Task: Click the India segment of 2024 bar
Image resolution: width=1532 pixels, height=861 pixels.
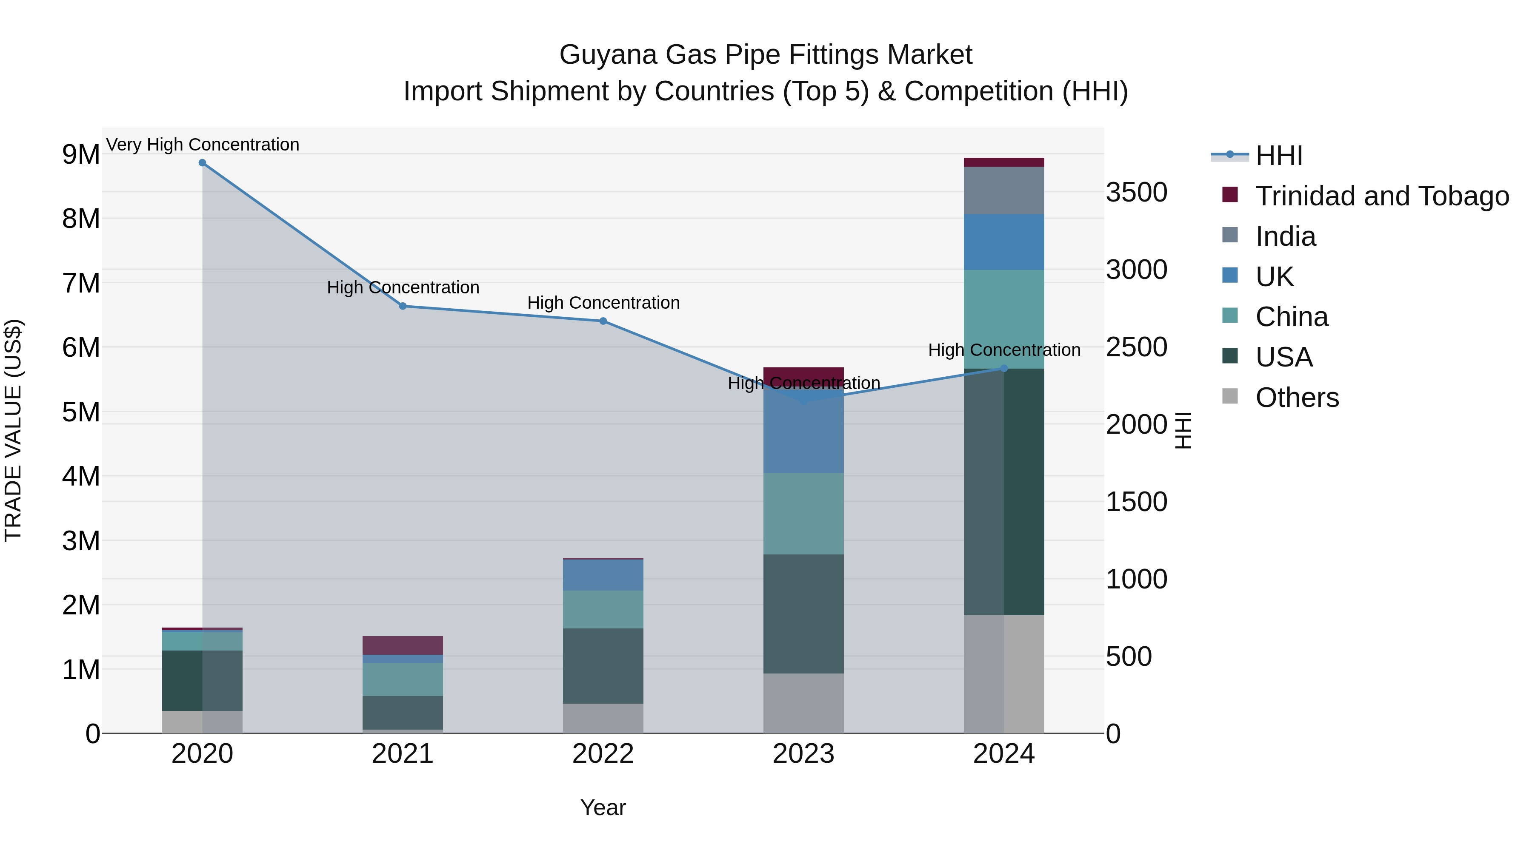Action: pyautogui.click(x=1004, y=191)
